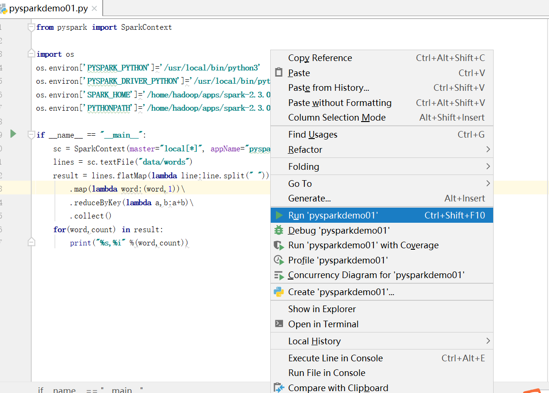This screenshot has width=549, height=393.
Task: Choose Execute Line in Console
Action: pyautogui.click(x=382, y=358)
